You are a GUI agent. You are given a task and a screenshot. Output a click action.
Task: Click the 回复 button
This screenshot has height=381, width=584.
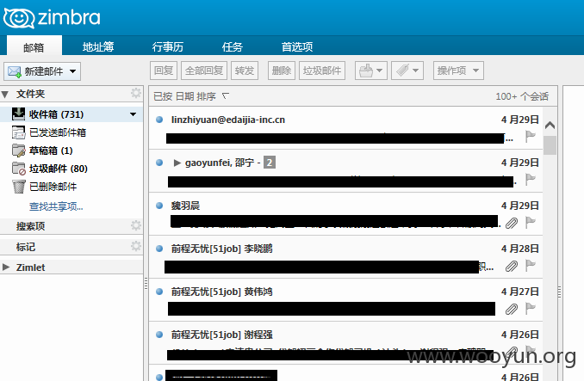click(x=164, y=71)
